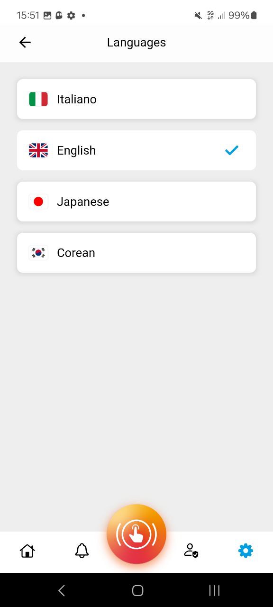The image size is (273, 607).
Task: Select English language option
Action: coord(136,150)
